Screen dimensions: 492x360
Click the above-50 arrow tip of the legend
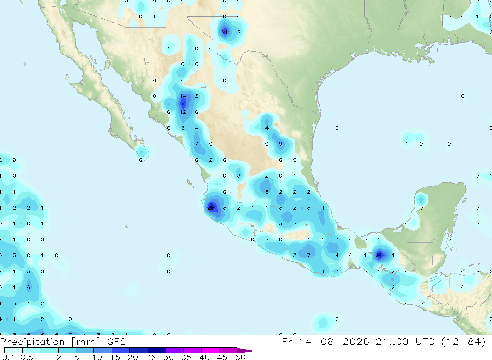pos(246,350)
